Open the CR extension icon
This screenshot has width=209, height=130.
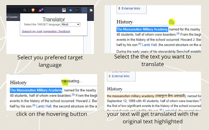[x=77, y=10]
